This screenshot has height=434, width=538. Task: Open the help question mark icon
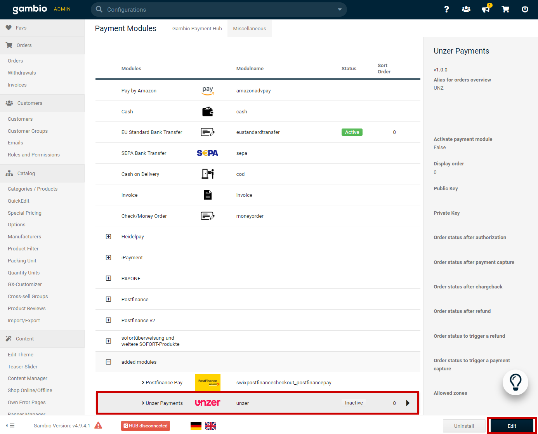pos(446,9)
